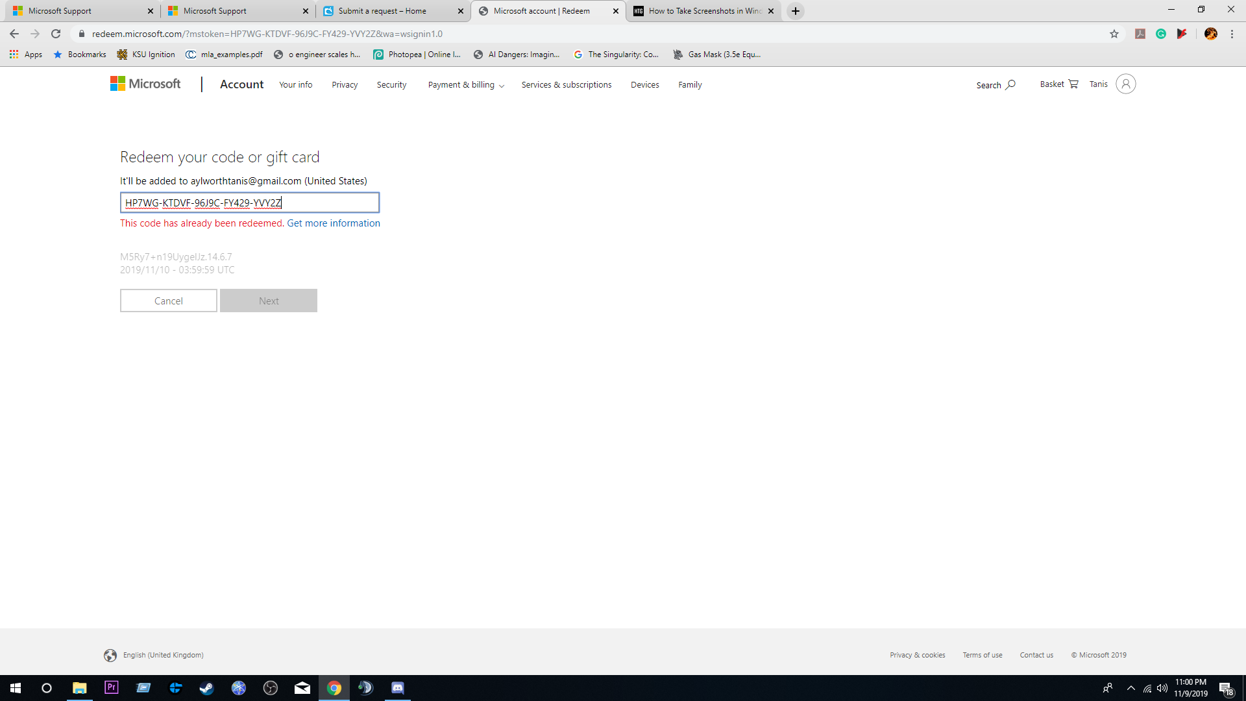
Task: Click the browser reload page icon
Action: coord(56,34)
